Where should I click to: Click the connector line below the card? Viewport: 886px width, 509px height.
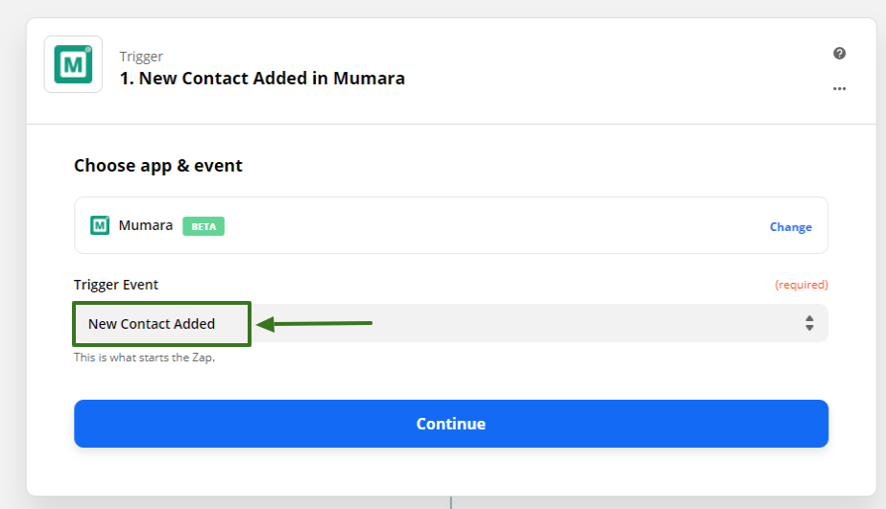(451, 502)
